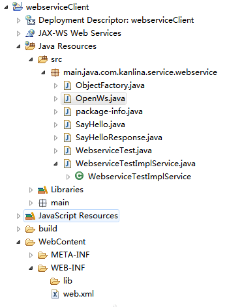Viewport: 242px width, 307px height.
Task: Select the 'OpenWs.java' file name
Action: pyautogui.click(x=100, y=98)
